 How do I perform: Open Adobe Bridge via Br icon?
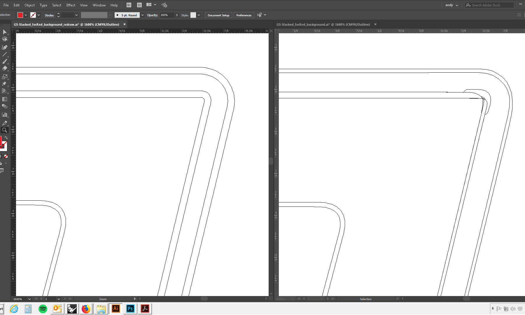coord(129,5)
